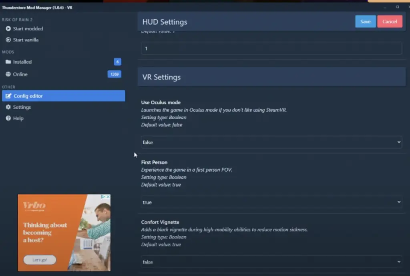
Task: Click the Start modded play icon
Action: [x=8, y=28]
